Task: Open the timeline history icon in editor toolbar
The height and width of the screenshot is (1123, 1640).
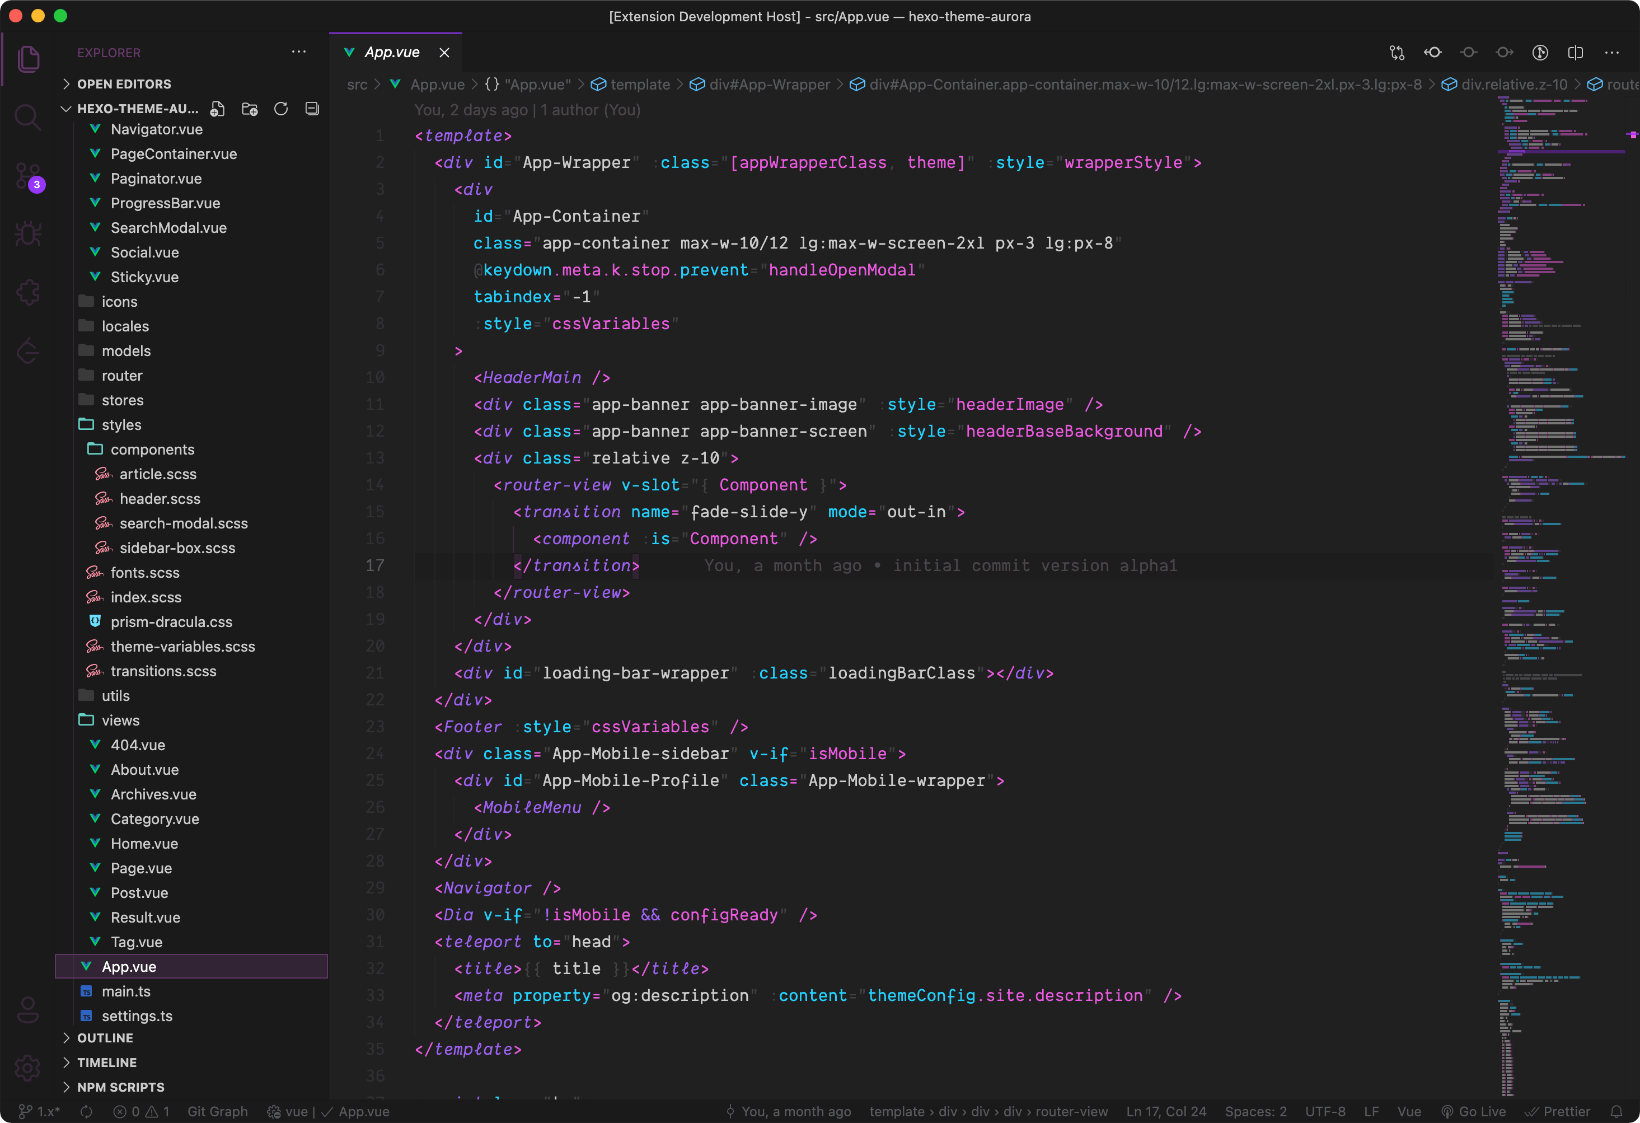Action: (x=1540, y=52)
